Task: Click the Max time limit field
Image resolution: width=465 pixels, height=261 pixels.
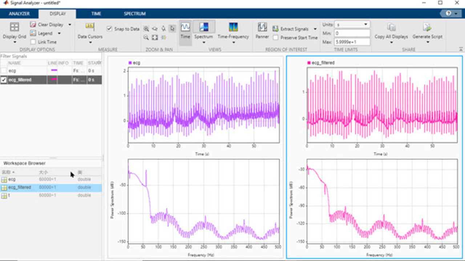Action: click(x=352, y=42)
